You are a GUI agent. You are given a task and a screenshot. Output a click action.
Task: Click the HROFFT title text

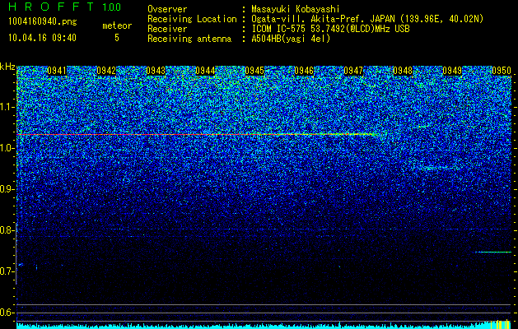click(x=53, y=7)
